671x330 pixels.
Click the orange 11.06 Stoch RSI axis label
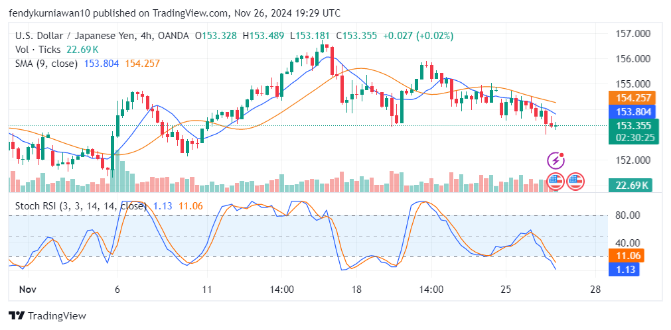point(627,256)
